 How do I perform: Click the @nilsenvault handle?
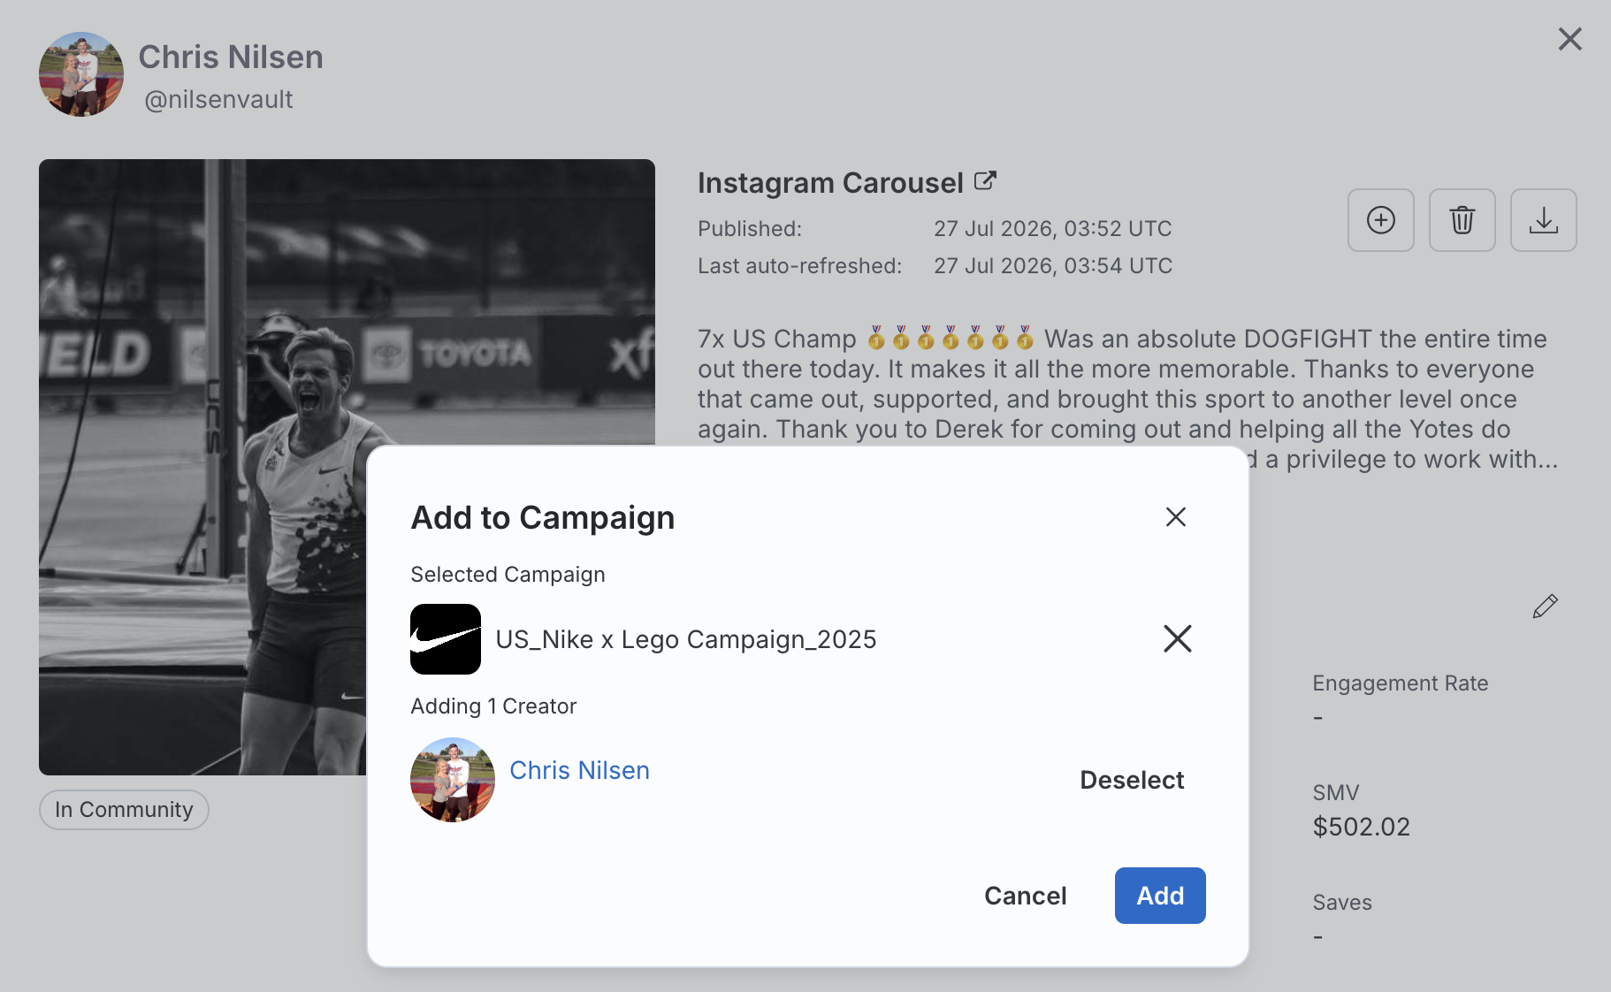[218, 99]
